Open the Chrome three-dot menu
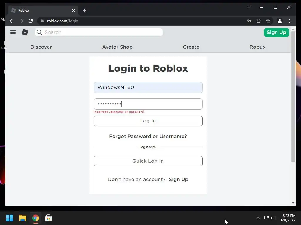301x225 pixels. pyautogui.click(x=289, y=21)
